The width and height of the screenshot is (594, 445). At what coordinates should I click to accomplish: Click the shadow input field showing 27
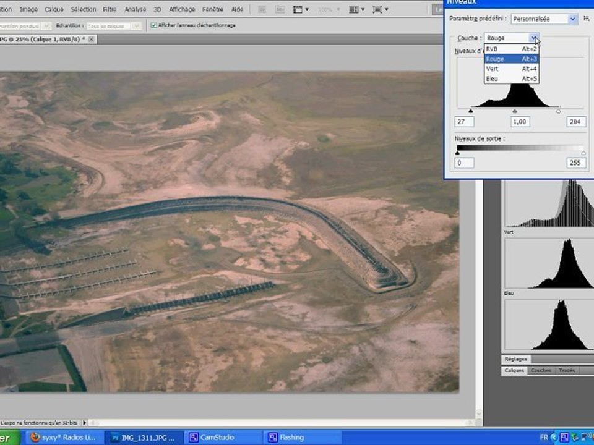point(464,122)
